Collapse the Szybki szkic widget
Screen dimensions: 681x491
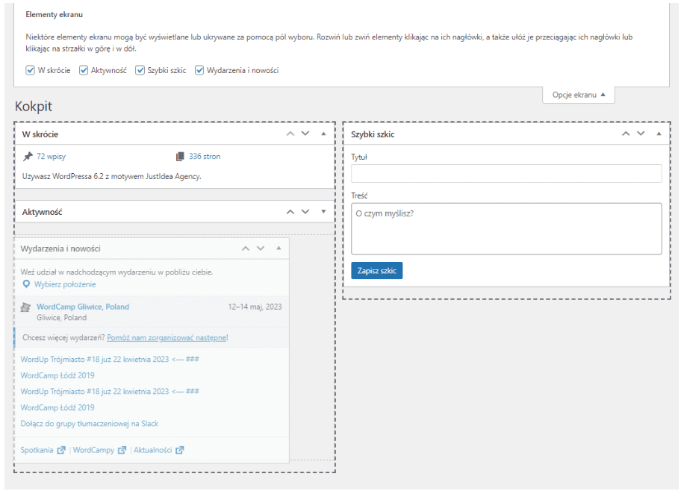pyautogui.click(x=658, y=134)
